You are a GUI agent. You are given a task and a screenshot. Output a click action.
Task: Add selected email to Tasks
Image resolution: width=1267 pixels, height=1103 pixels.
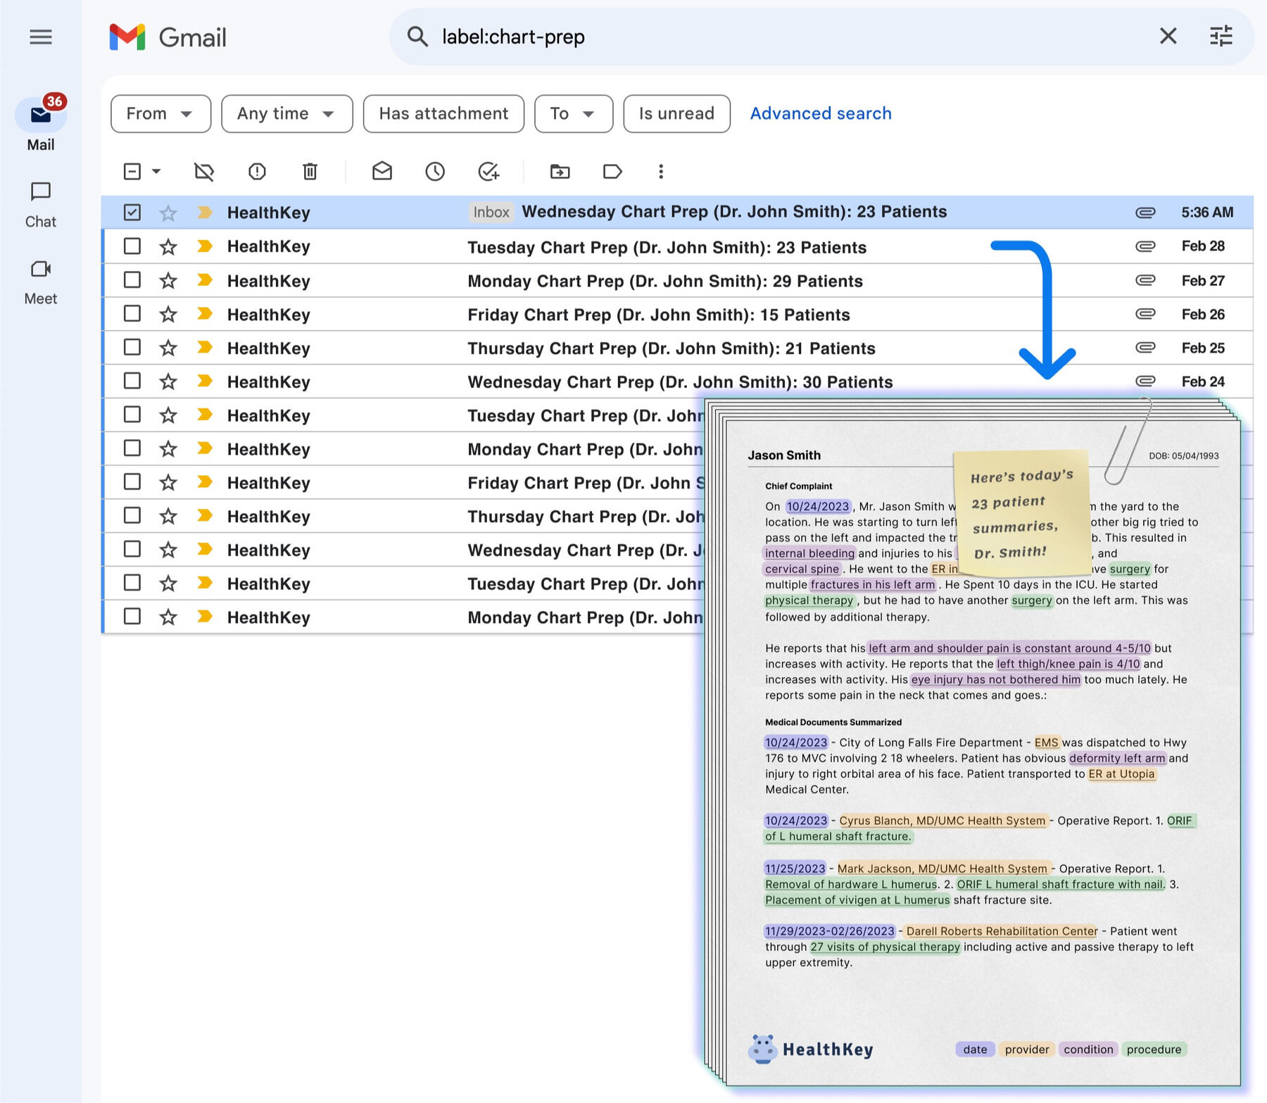[x=489, y=171]
